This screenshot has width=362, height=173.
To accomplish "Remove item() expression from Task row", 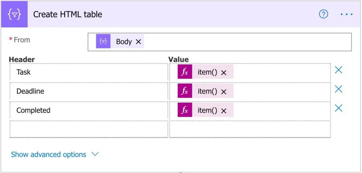I will click(224, 72).
